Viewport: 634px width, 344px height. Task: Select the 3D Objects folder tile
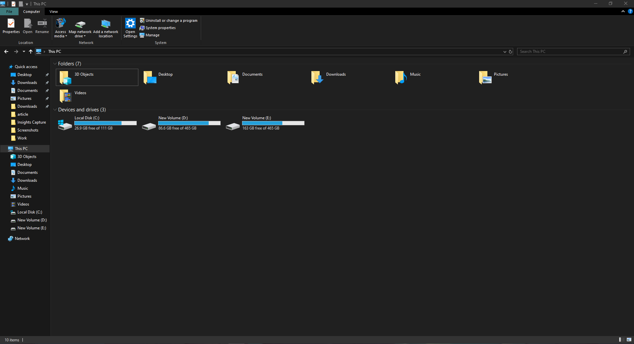click(97, 77)
